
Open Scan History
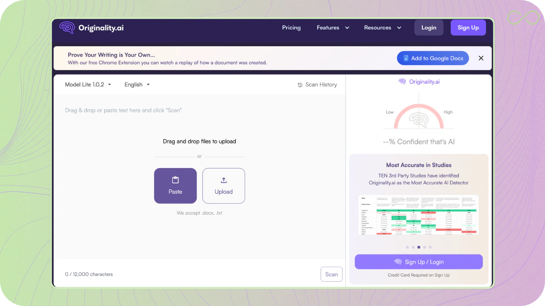317,84
